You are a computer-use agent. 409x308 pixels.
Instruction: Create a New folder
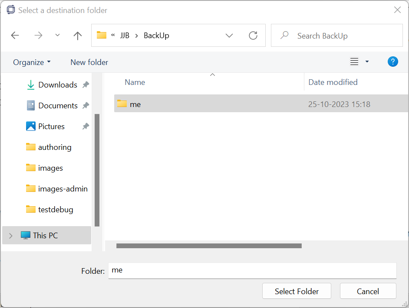pos(89,62)
